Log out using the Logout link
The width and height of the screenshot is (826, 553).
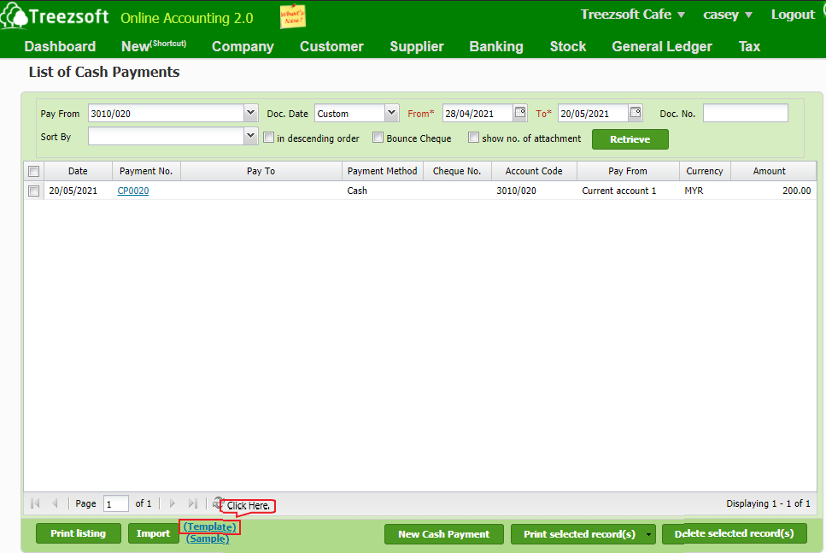point(793,15)
